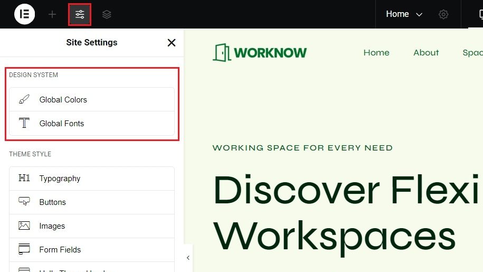This screenshot has width=483, height=272.
Task: Click the Site Settings panel title
Action: 92,43
